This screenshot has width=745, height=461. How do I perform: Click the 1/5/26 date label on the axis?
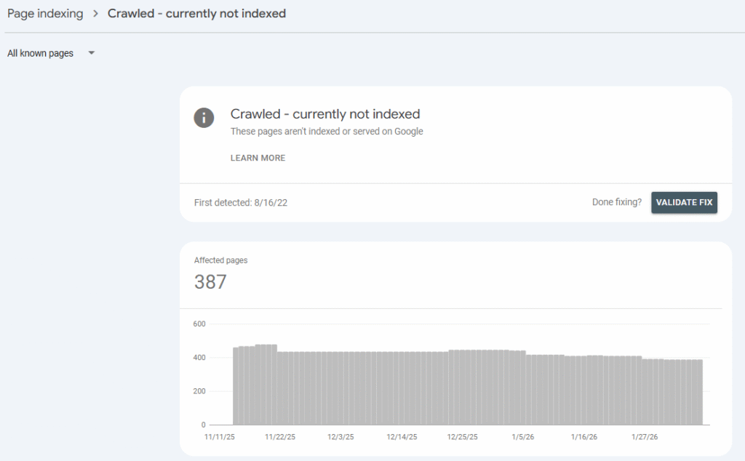pos(522,437)
